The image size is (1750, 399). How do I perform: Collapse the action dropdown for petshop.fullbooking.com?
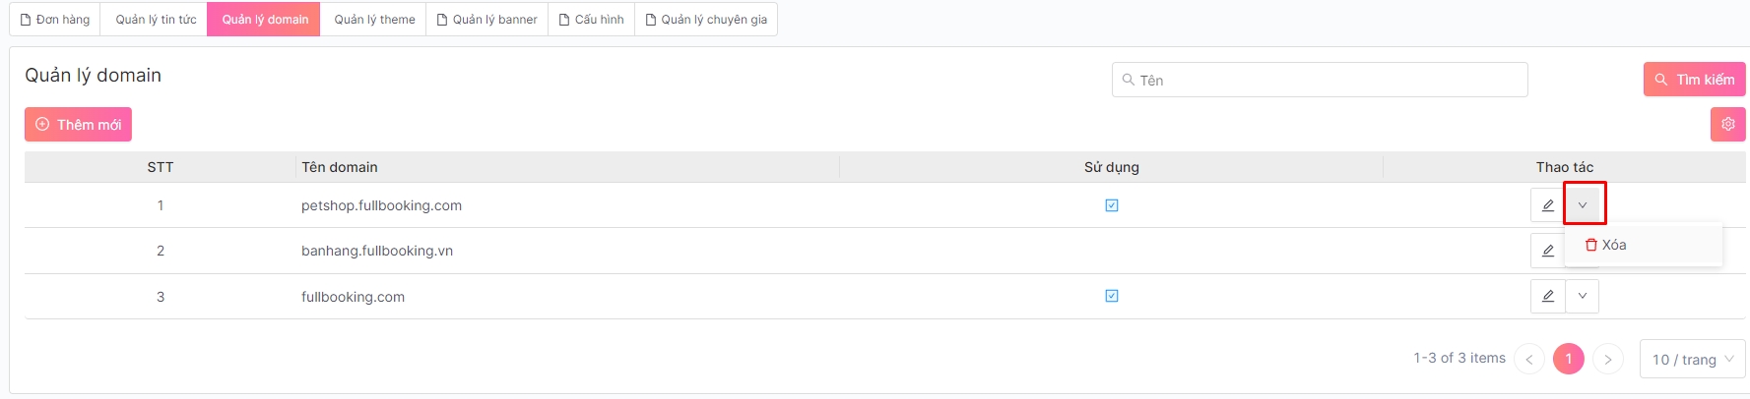1583,204
